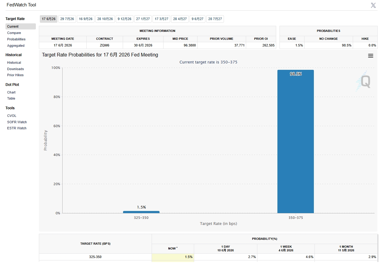Click the 98.5% bar for 350-375
The width and height of the screenshot is (388, 265).
click(x=295, y=141)
